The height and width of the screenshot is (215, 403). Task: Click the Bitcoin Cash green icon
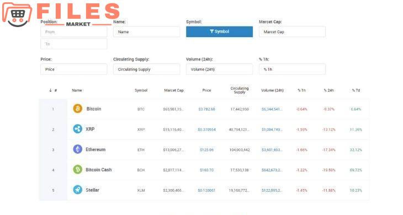pos(78,170)
